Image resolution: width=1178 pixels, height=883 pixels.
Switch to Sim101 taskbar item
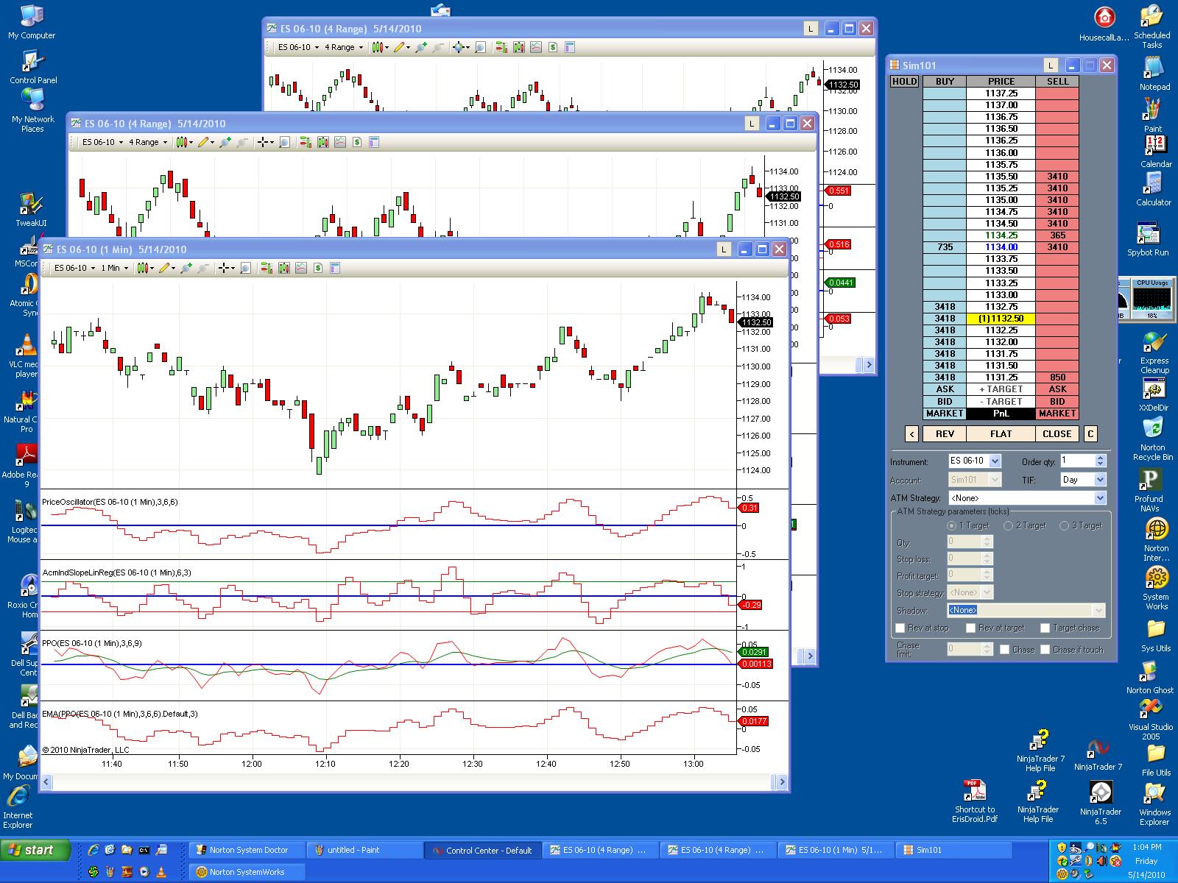[x=953, y=851]
